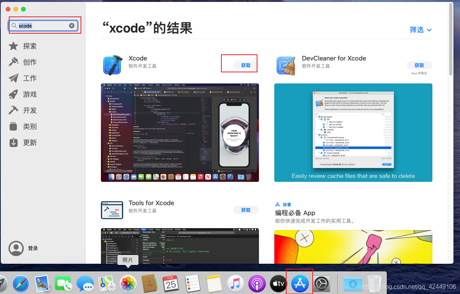Open Music from the Dock
Image resolution: width=460 pixels, height=294 pixels.
tap(235, 284)
